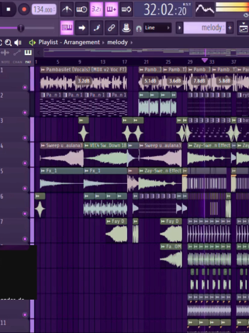Viewport: 249px width, 333px height.
Task: Click the 5.8dB gain label
Action: click(x=224, y=81)
